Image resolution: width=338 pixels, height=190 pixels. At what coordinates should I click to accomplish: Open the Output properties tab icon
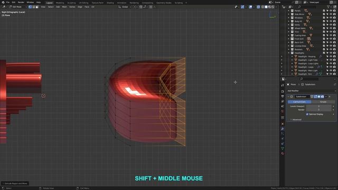pos(283,96)
